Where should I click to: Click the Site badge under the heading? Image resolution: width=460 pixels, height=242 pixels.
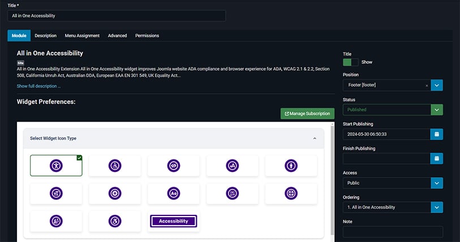pyautogui.click(x=20, y=63)
